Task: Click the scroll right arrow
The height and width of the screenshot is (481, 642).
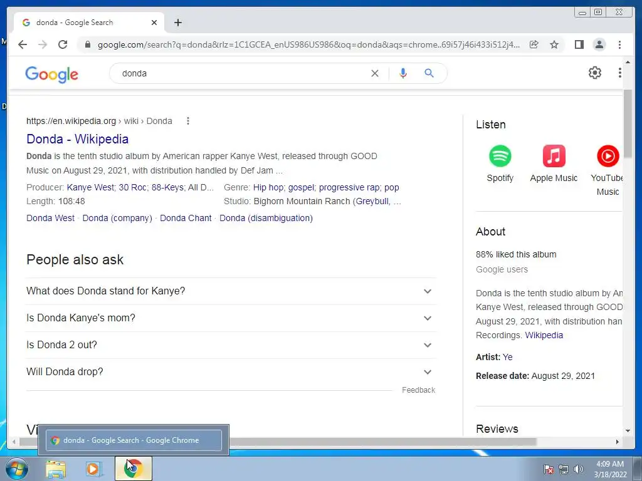Action: click(618, 442)
